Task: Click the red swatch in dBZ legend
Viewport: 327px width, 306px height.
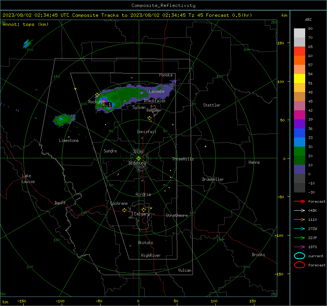Action: [299, 51]
